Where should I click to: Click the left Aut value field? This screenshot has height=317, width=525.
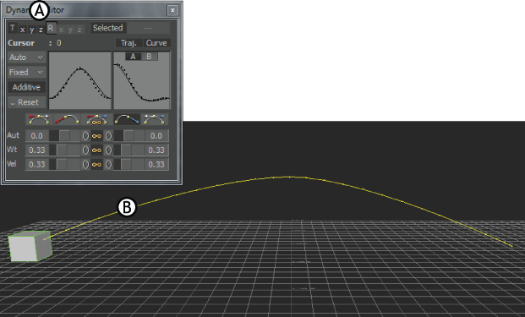click(37, 136)
